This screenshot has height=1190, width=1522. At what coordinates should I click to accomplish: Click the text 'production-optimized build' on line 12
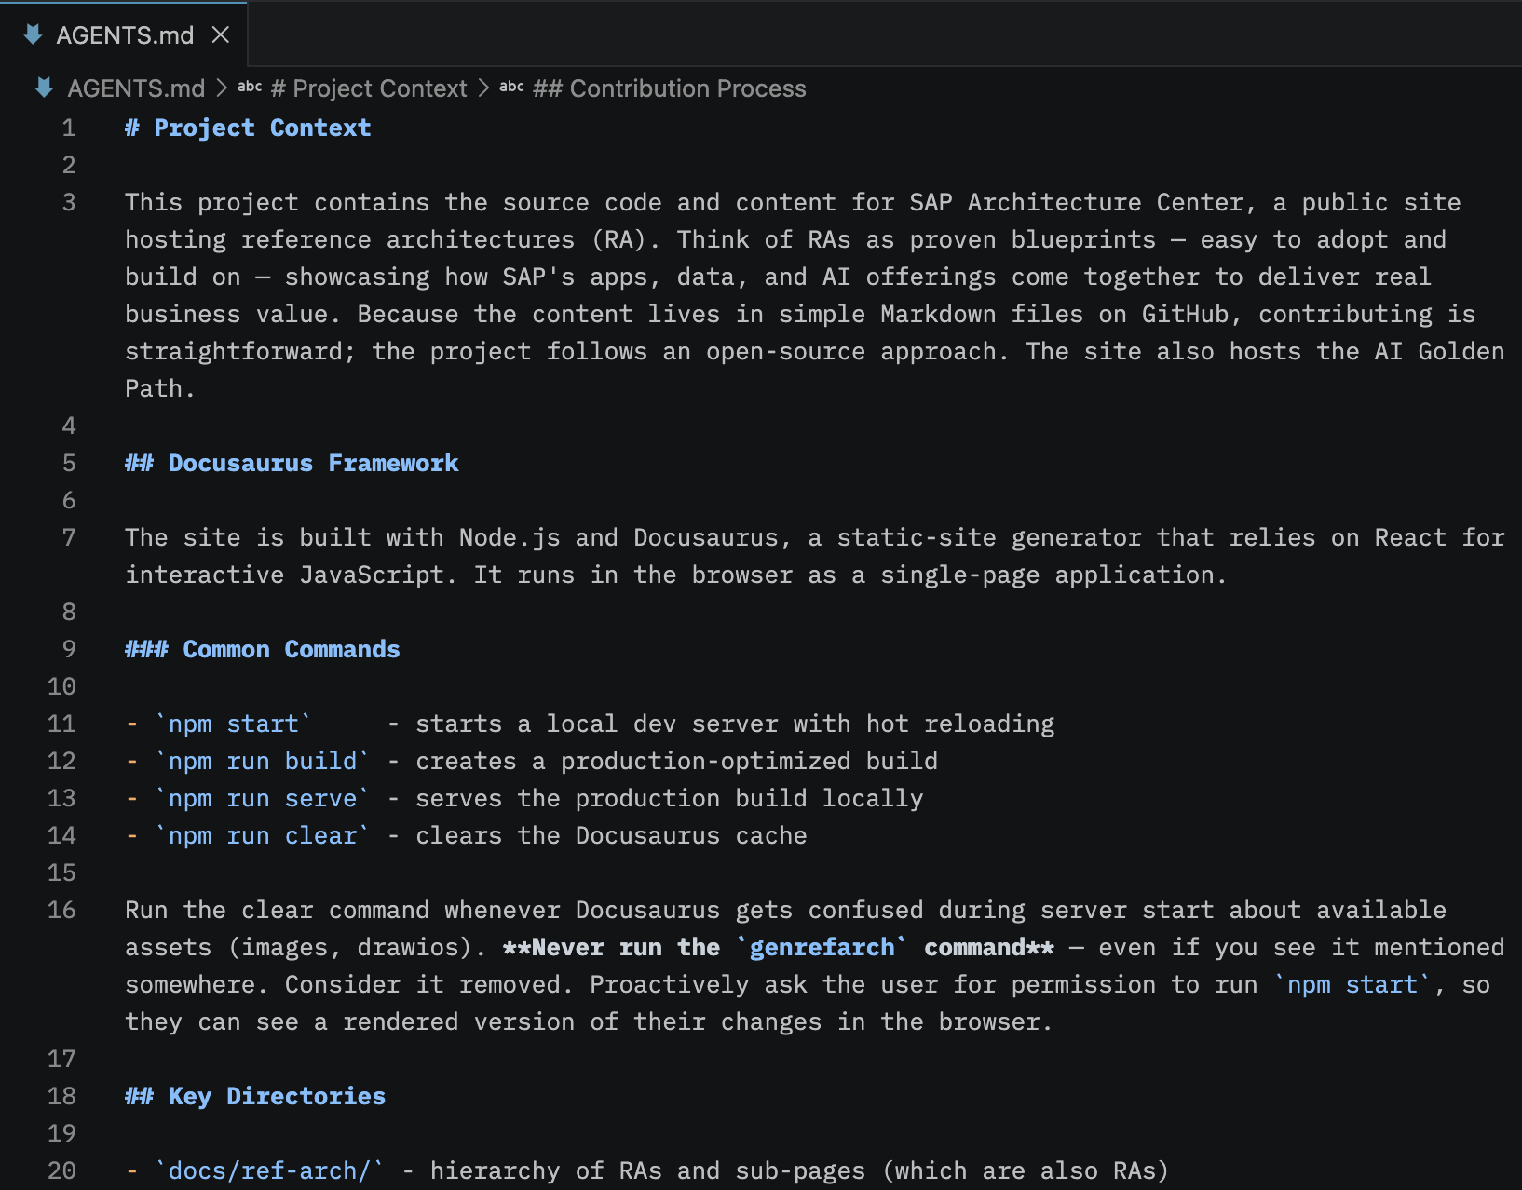click(x=749, y=761)
